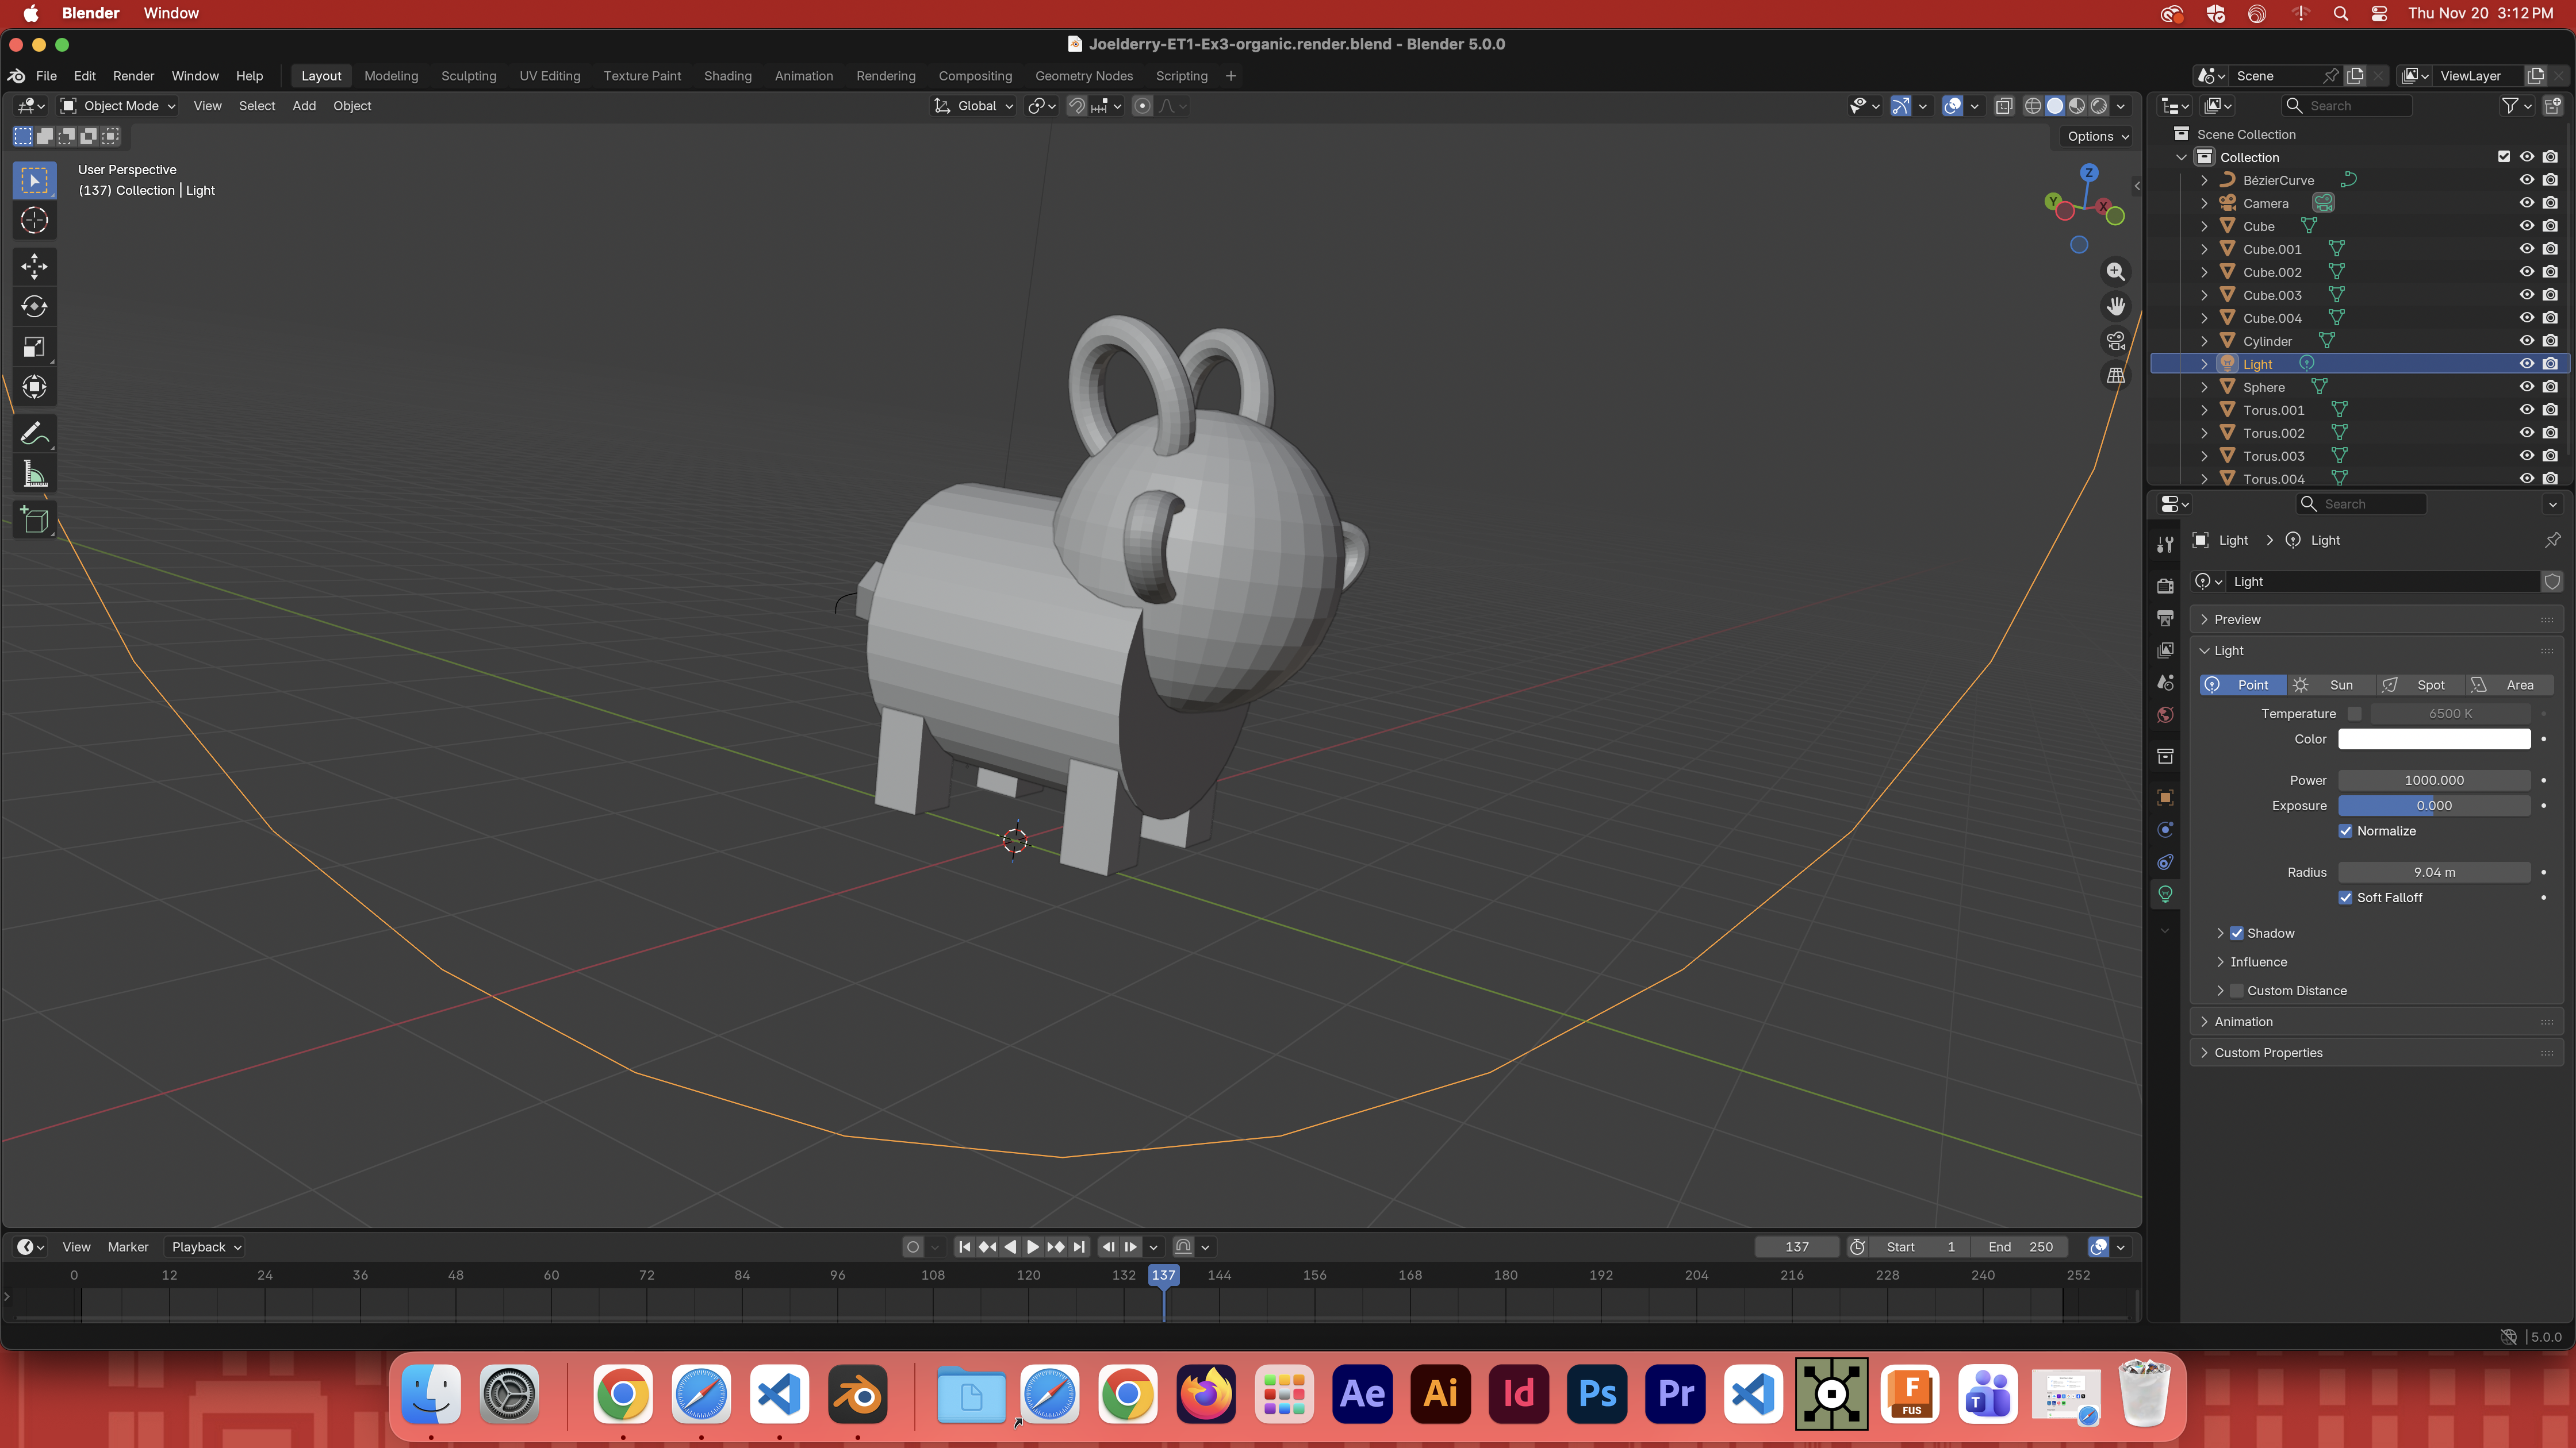Switch to rendered viewport shading
This screenshot has height=1448, width=2576.
pyautogui.click(x=2099, y=106)
